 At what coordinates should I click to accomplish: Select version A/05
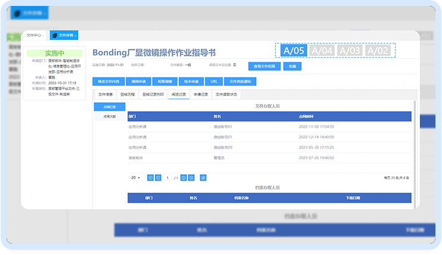294,51
